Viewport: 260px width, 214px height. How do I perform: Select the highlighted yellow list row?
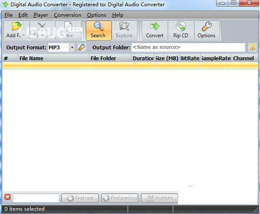(x=130, y=66)
